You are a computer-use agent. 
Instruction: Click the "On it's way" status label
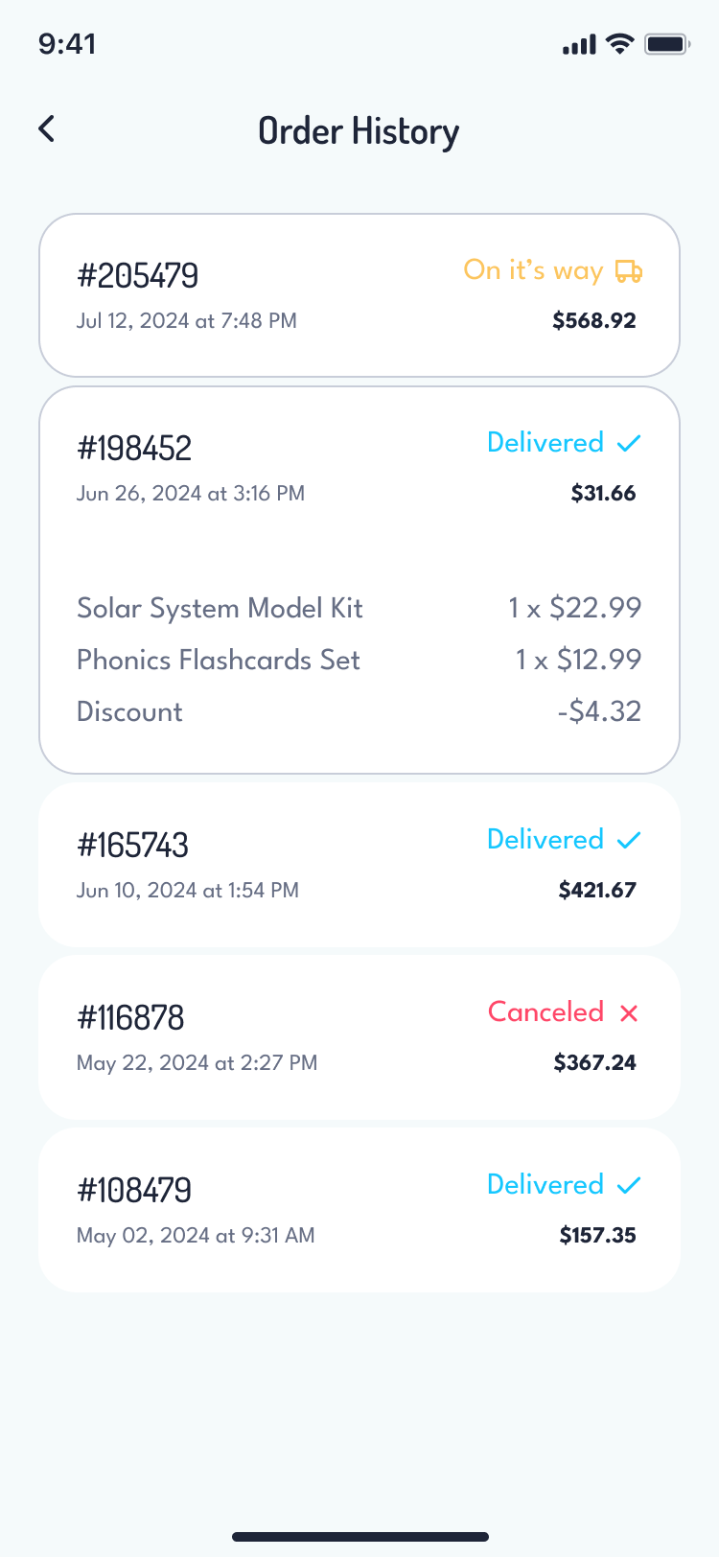[533, 270]
